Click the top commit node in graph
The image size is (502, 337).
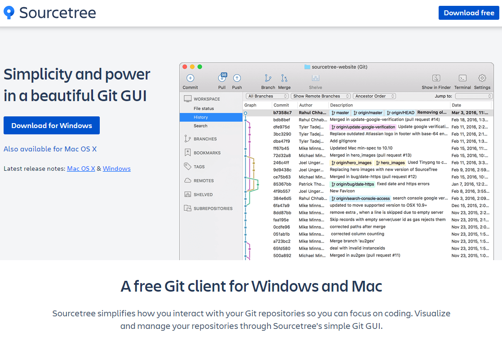pos(245,113)
